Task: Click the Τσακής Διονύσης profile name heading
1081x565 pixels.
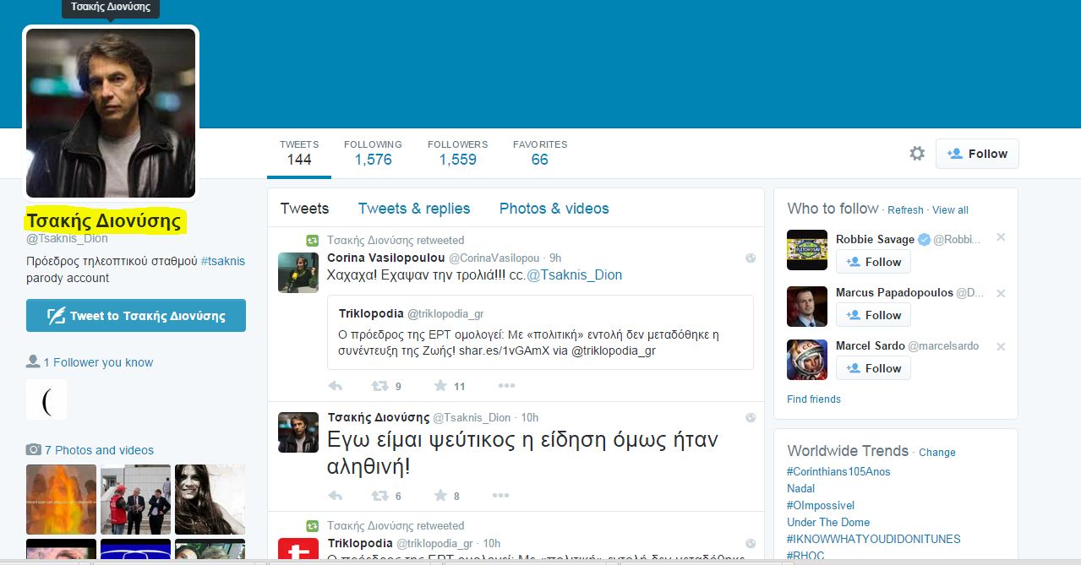Action: point(104,221)
